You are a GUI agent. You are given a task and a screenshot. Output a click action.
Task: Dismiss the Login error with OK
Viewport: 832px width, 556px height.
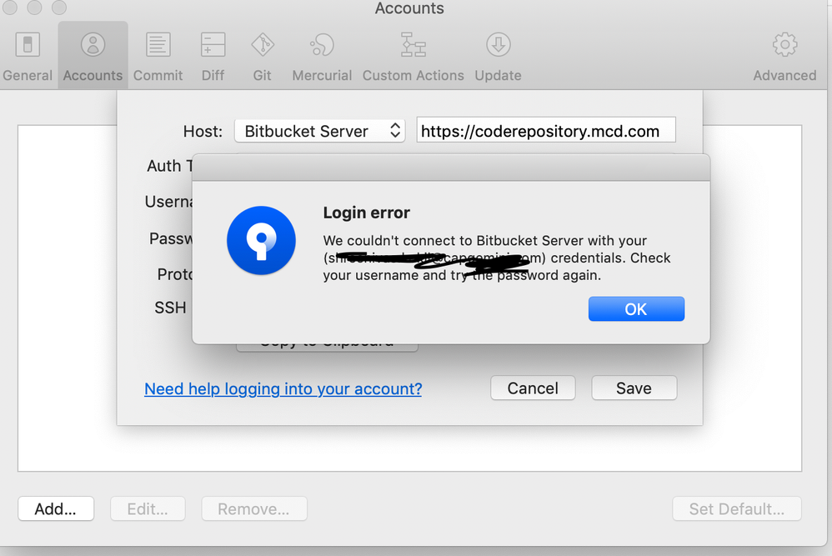tap(636, 308)
